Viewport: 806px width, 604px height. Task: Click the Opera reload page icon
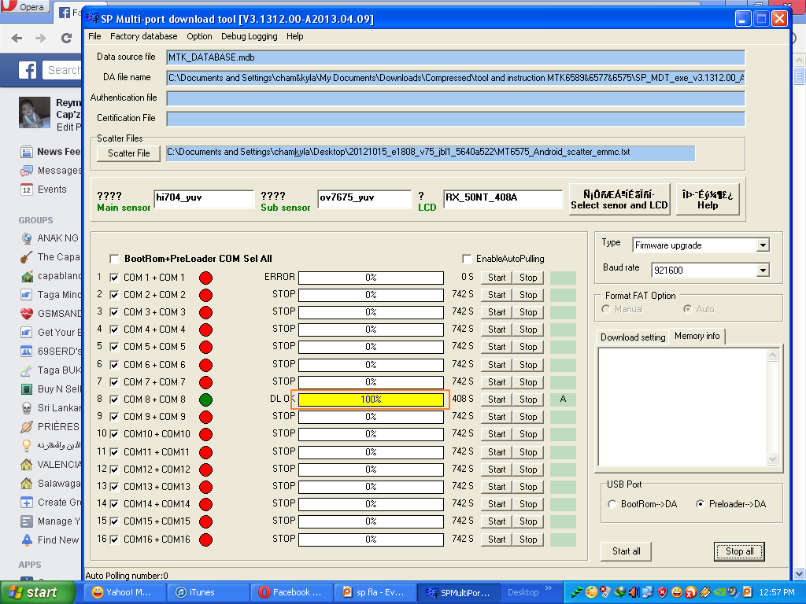67,38
